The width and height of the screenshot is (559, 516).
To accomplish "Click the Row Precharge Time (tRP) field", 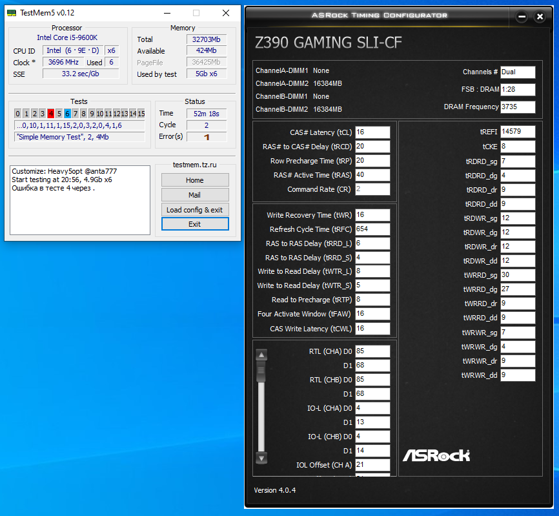I will (372, 161).
